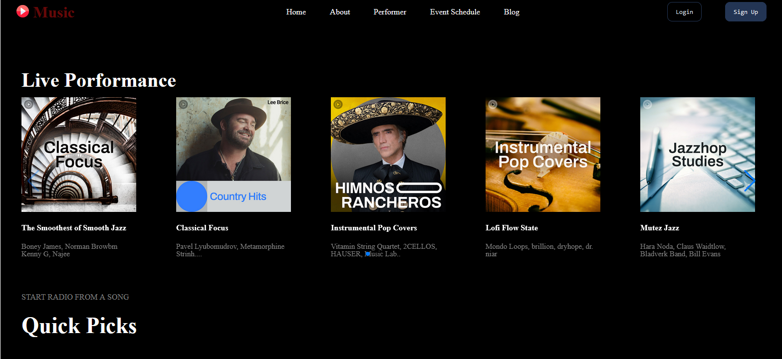Click the Music brand title
This screenshot has width=782, height=359.
tap(54, 12)
